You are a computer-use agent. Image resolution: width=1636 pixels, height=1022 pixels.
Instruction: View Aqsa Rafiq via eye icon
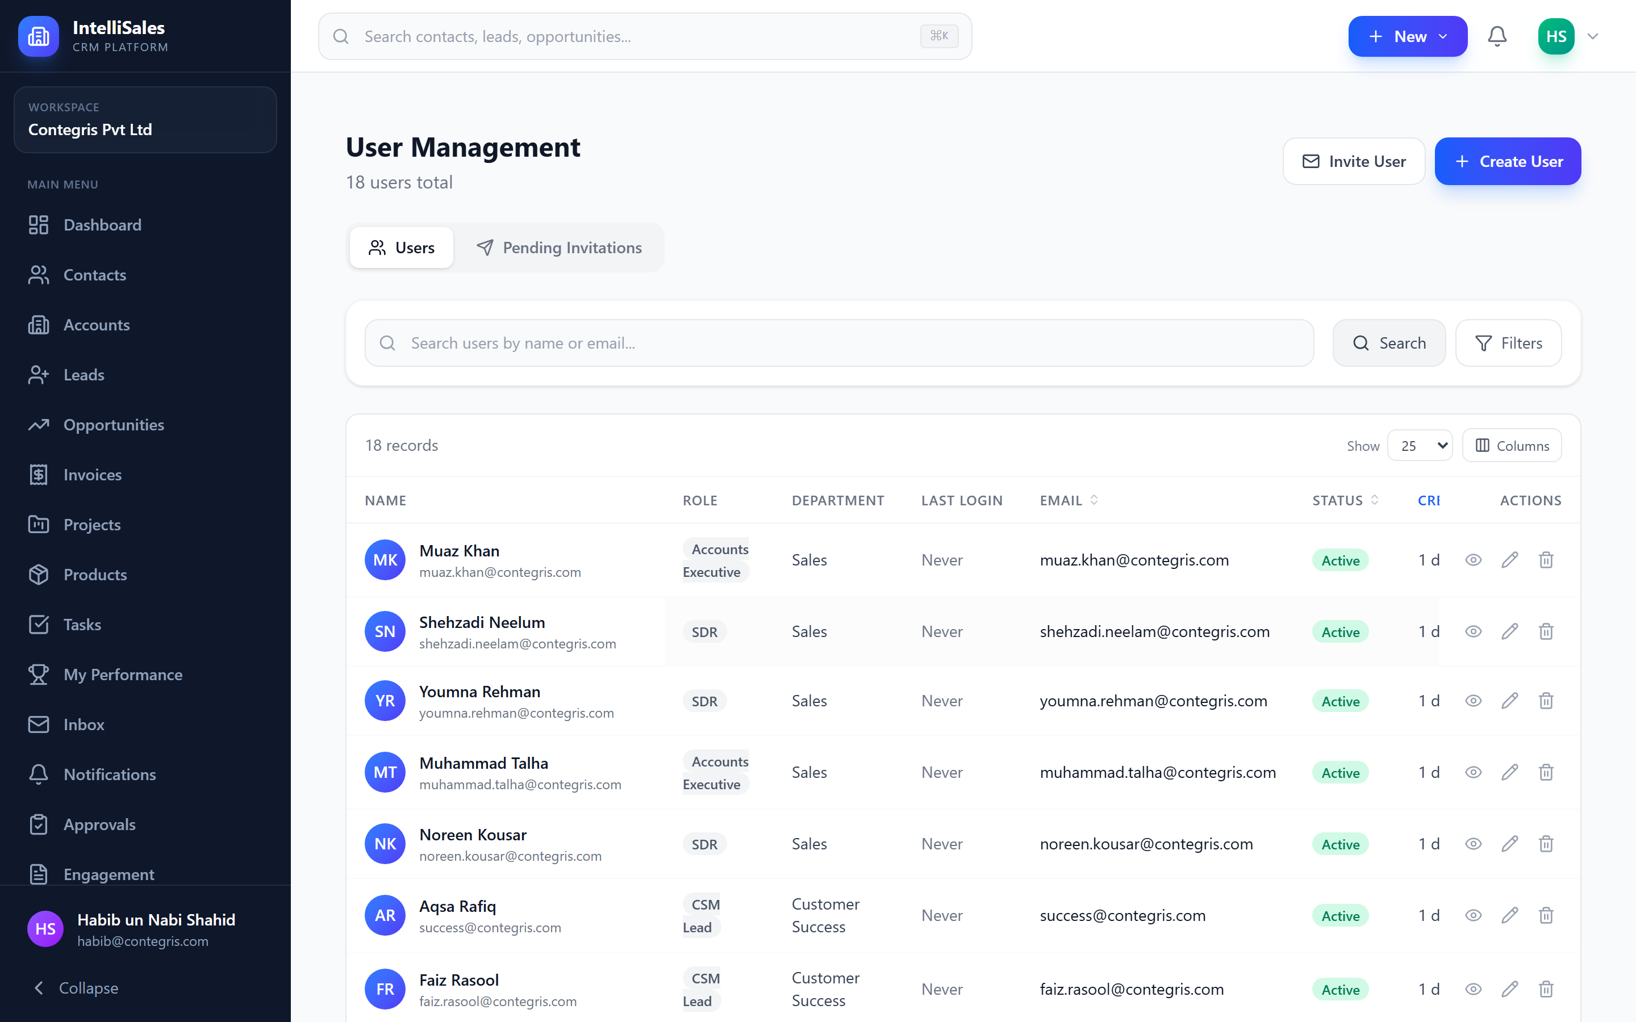[1473, 915]
